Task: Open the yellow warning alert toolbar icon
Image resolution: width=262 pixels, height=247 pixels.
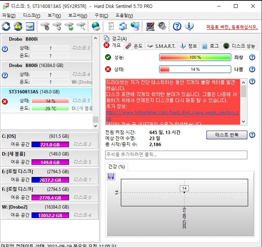Action: [18, 26]
